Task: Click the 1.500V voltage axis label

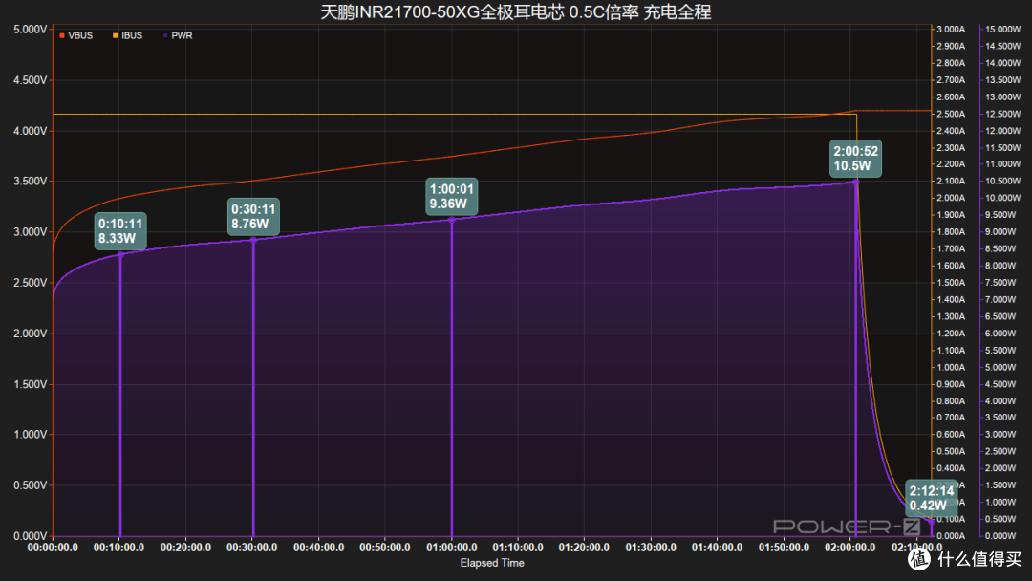Action: click(x=31, y=384)
